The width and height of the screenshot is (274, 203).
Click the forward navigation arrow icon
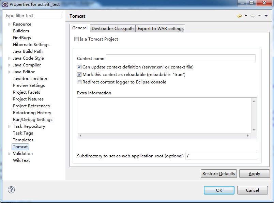click(253, 16)
